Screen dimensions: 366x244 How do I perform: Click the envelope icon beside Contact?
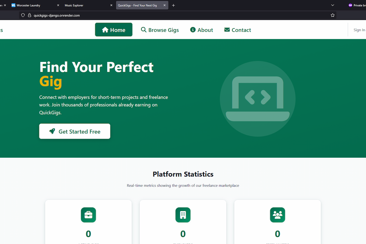[227, 30]
